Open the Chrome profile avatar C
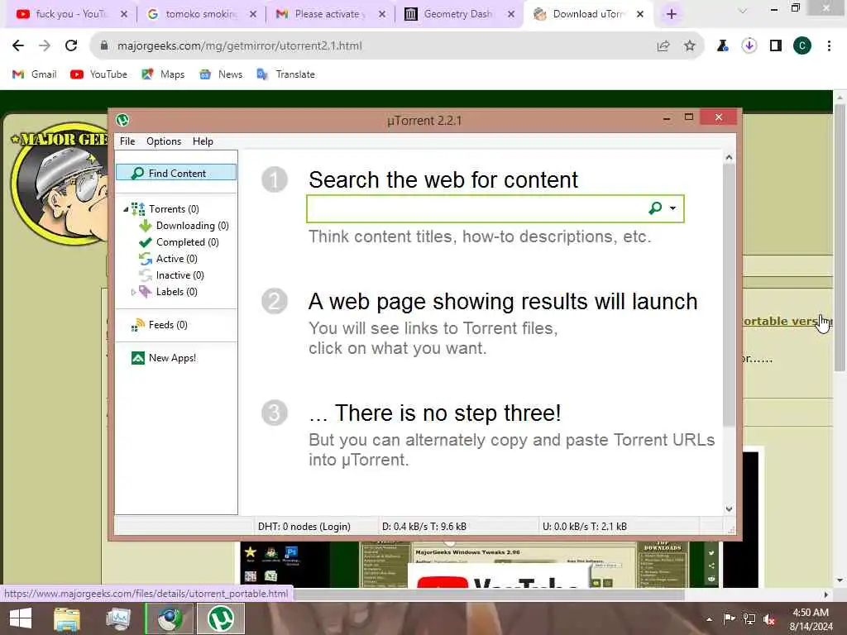Image resolution: width=847 pixels, height=635 pixels. pyautogui.click(x=802, y=46)
